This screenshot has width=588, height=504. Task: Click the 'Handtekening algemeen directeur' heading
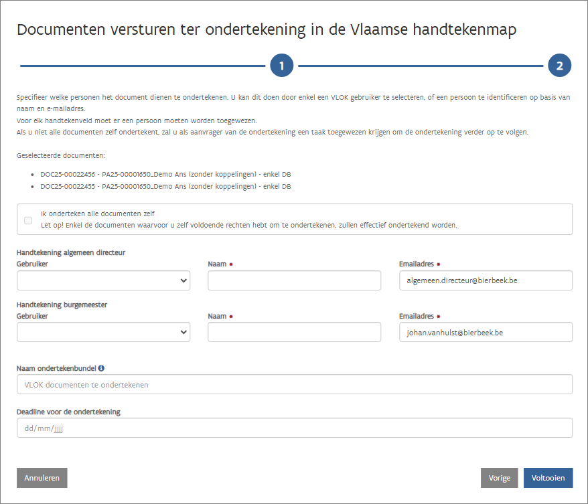[x=71, y=252]
